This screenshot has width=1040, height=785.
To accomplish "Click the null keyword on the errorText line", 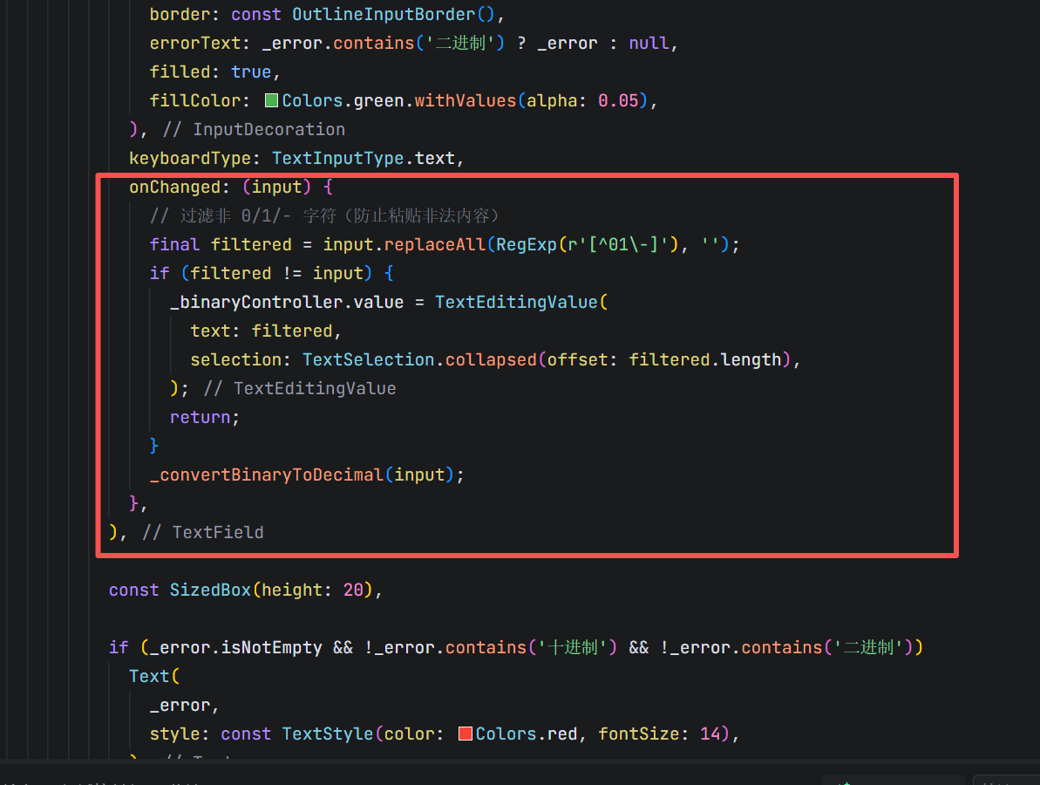I will click(x=649, y=43).
